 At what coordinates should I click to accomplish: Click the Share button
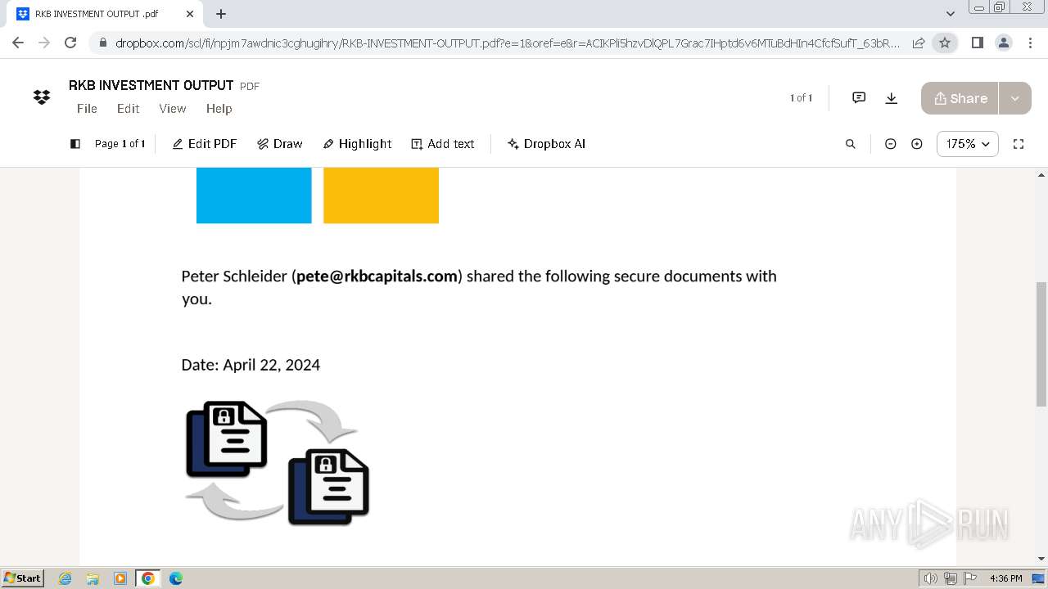click(960, 98)
